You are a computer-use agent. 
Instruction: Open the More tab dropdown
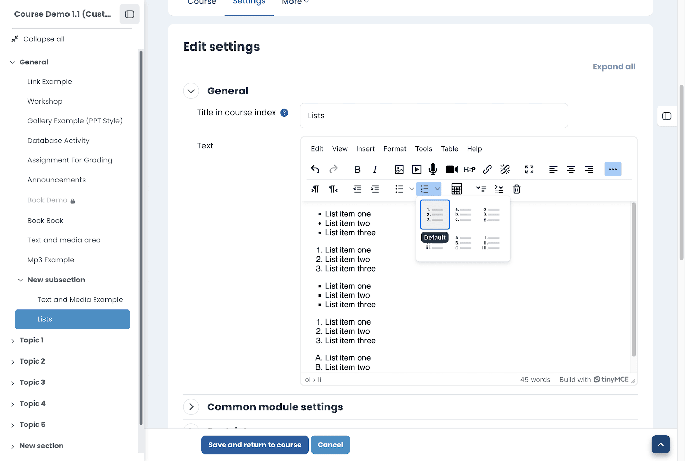click(295, 2)
